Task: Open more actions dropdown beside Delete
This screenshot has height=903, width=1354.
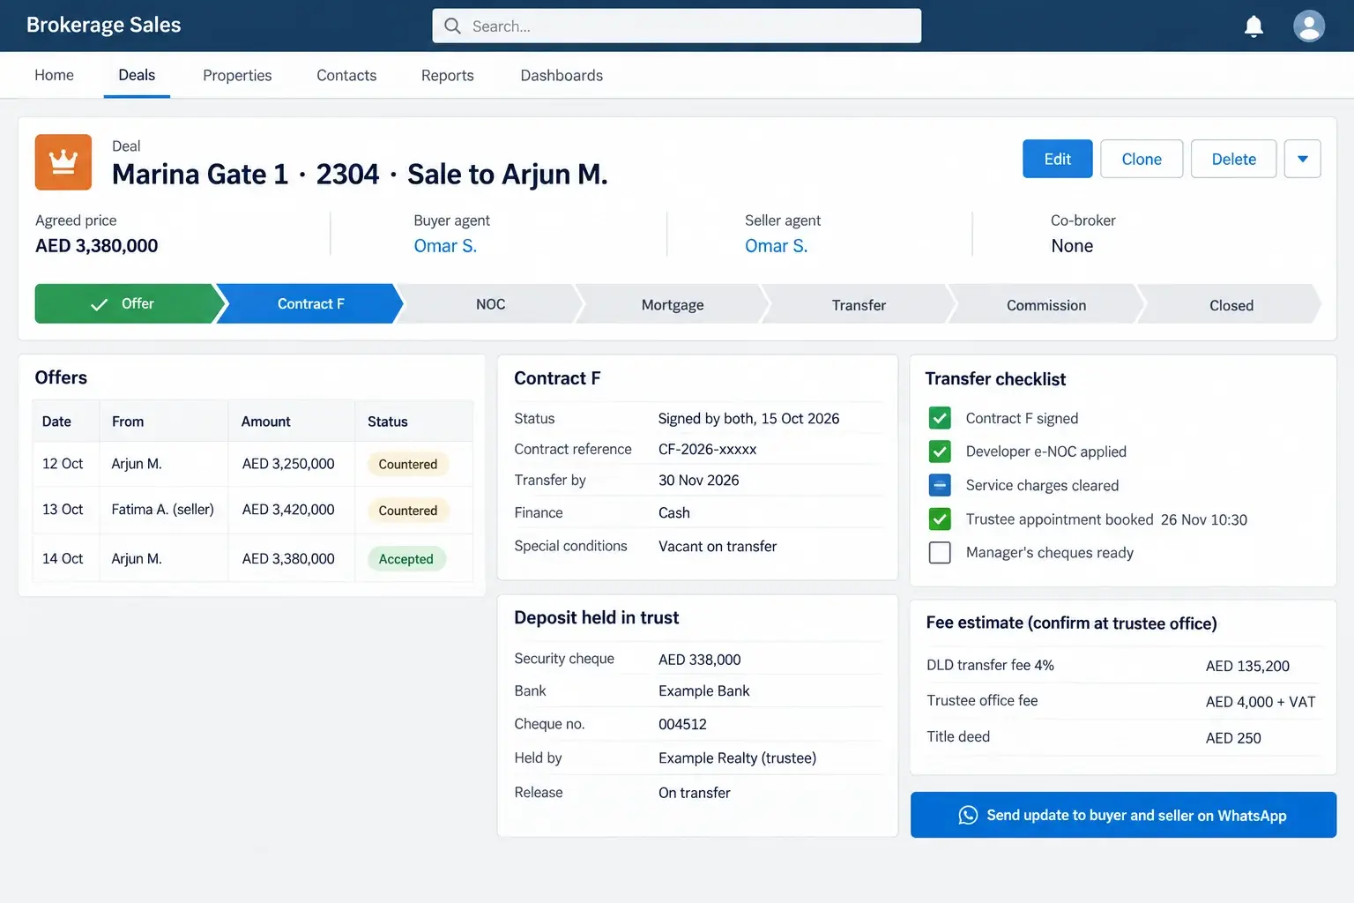Action: click(x=1302, y=159)
